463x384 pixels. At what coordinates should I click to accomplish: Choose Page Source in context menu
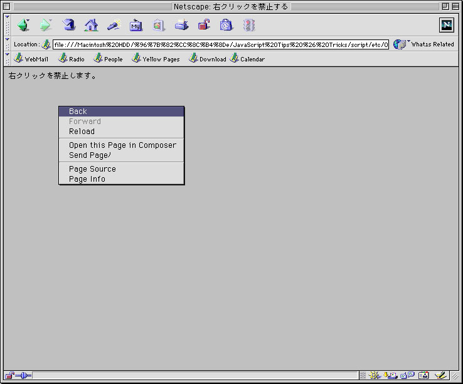[x=121, y=169]
